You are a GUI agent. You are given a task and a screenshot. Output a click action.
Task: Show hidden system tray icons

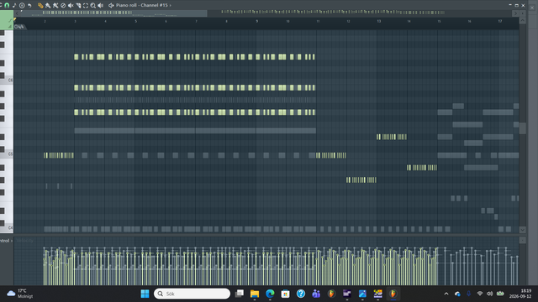446,294
